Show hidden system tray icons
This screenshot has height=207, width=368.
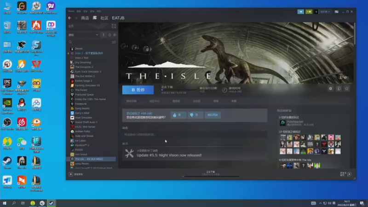coord(320,203)
